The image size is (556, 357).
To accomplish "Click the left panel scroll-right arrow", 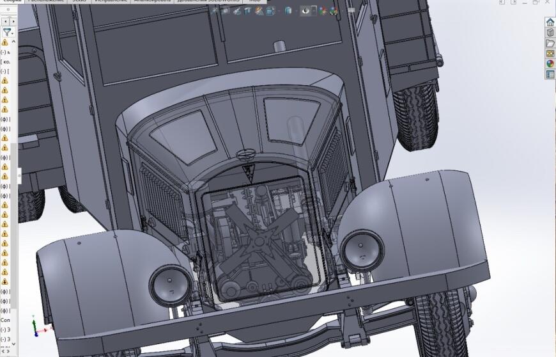I will tap(13, 22).
